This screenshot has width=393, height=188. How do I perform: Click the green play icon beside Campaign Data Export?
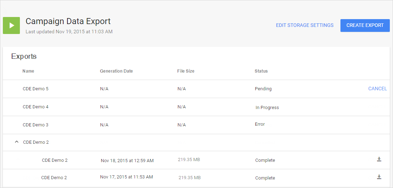coord(11,25)
